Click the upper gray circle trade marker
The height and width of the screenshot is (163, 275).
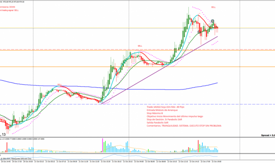pos(213,21)
